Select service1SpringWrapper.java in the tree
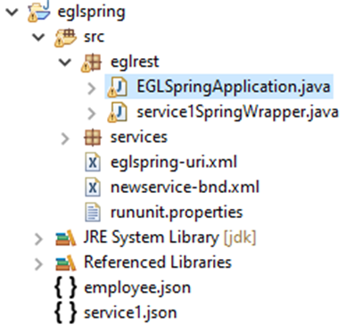346x325 pixels. [237, 112]
